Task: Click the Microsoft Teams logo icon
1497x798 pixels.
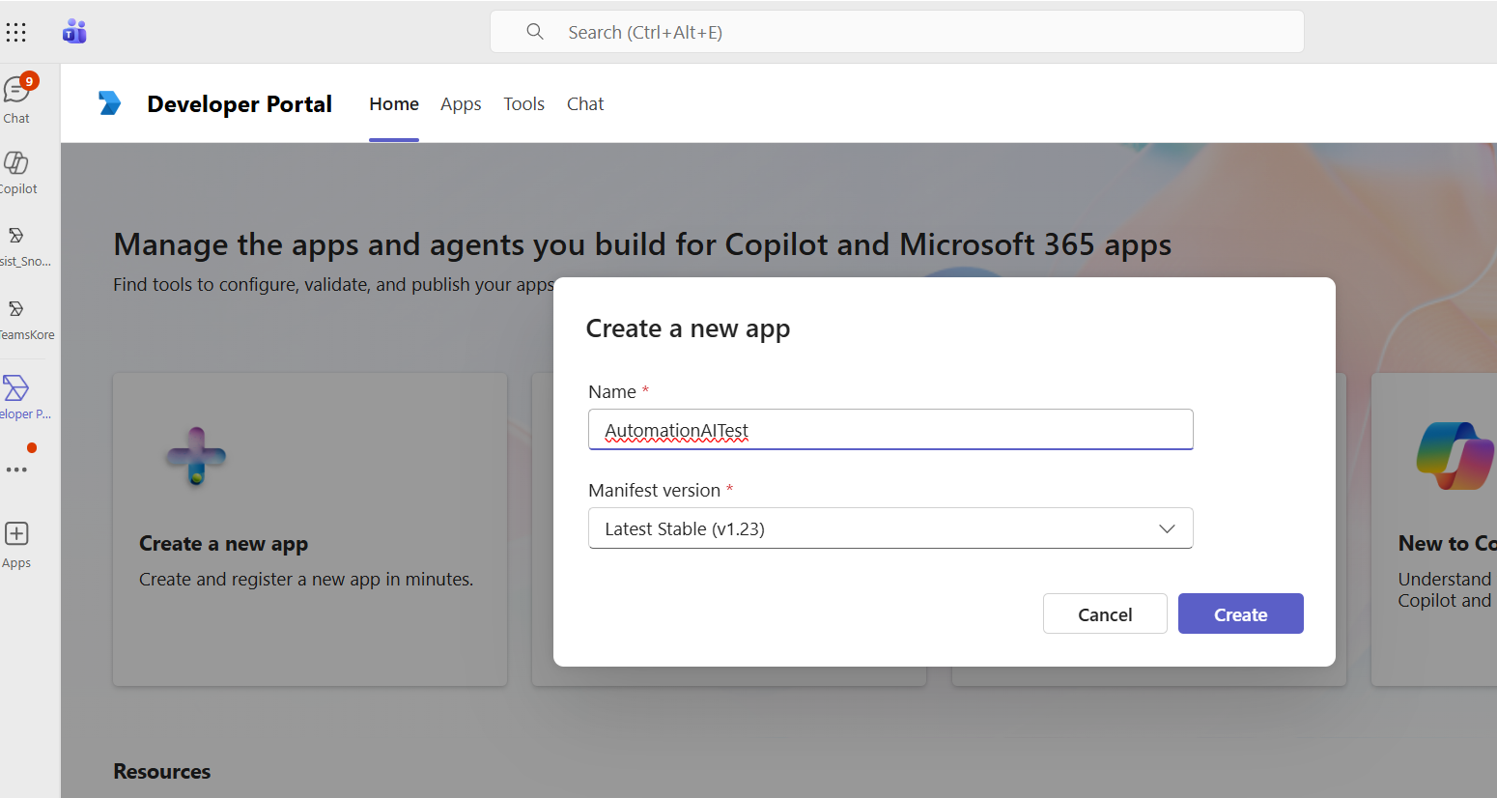Action: tap(74, 32)
